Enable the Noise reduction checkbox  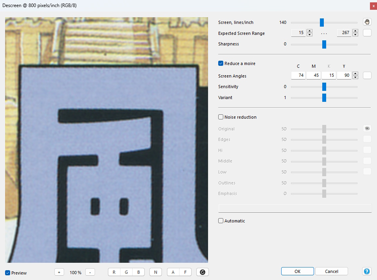221,117
